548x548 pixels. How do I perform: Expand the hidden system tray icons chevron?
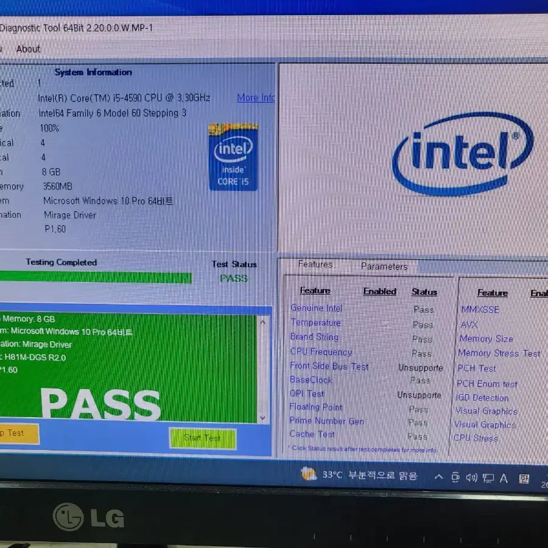(438, 476)
